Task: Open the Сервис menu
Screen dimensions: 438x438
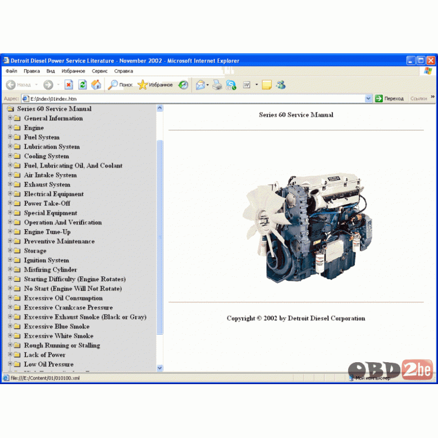Action: [99, 71]
